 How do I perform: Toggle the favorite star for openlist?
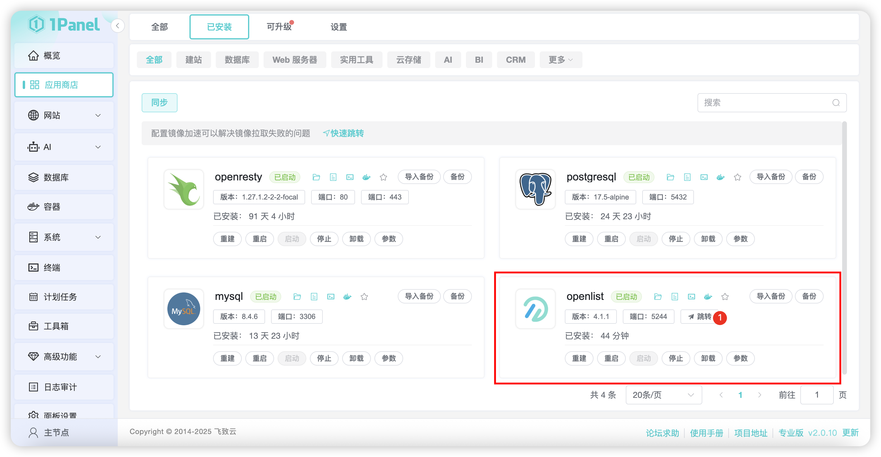tap(725, 296)
